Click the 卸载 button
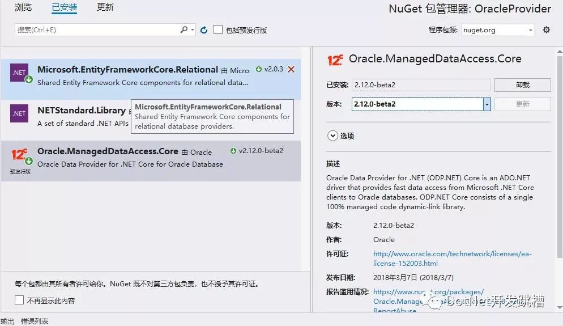The image size is (563, 326). pyautogui.click(x=522, y=85)
